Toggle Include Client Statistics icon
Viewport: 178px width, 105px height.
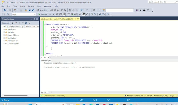(x=75, y=14)
